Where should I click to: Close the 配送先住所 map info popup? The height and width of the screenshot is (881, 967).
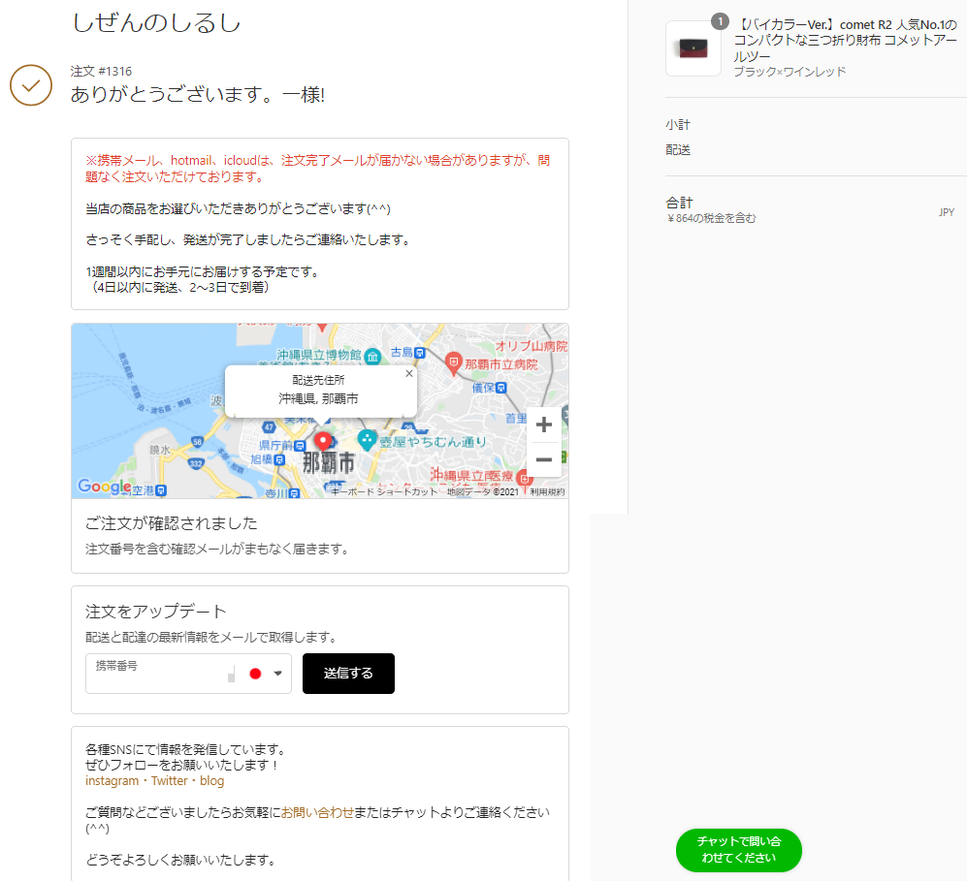(408, 373)
